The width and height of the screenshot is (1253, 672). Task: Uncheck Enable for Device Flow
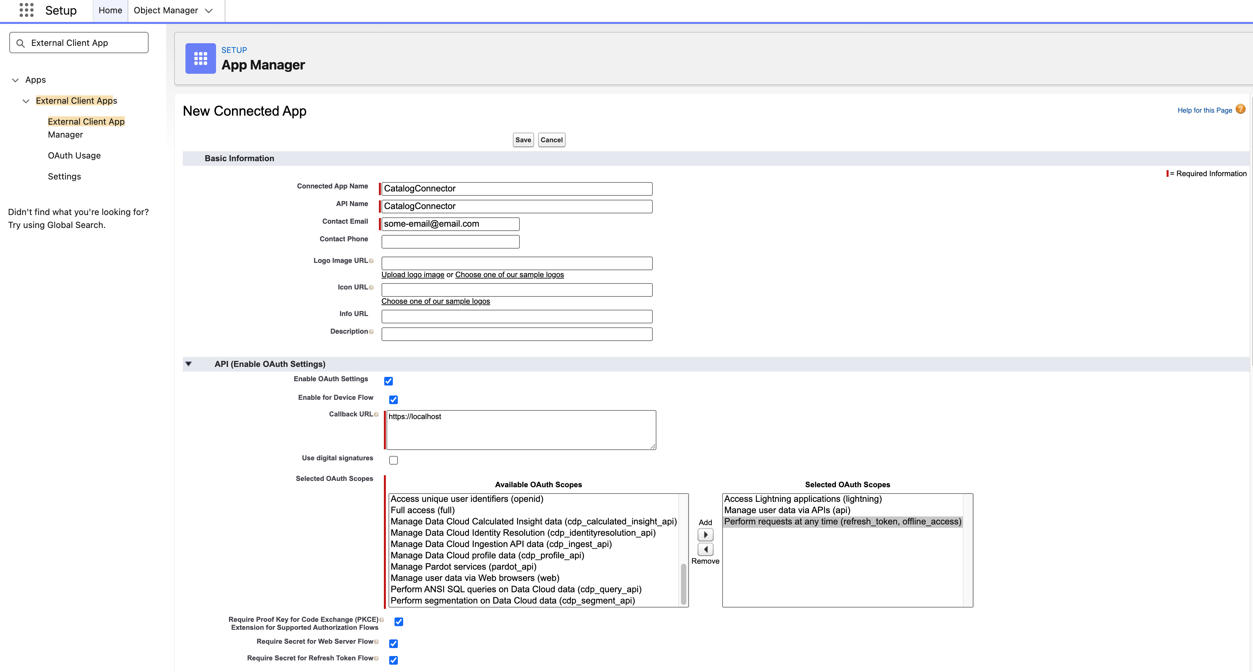394,400
